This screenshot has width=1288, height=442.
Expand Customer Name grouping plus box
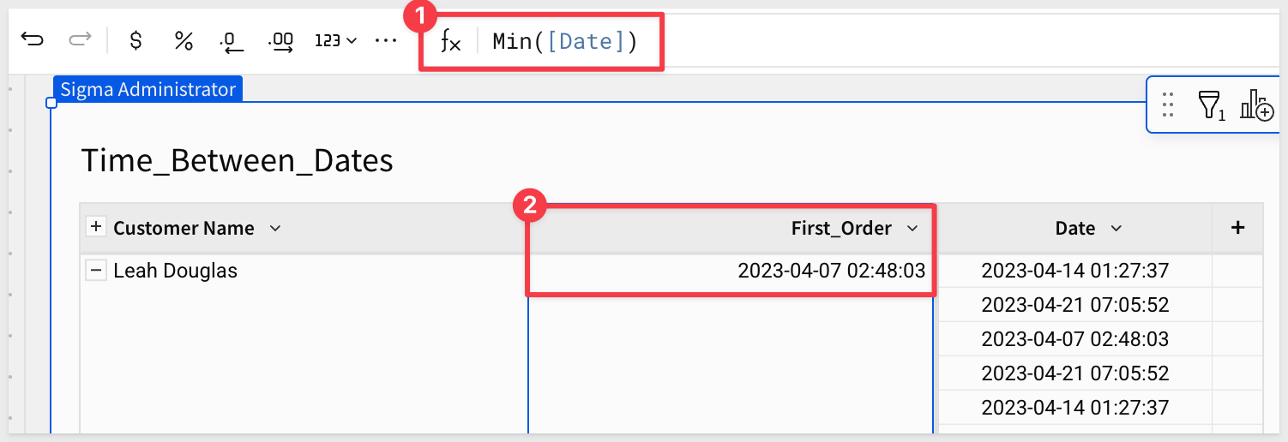(x=96, y=227)
